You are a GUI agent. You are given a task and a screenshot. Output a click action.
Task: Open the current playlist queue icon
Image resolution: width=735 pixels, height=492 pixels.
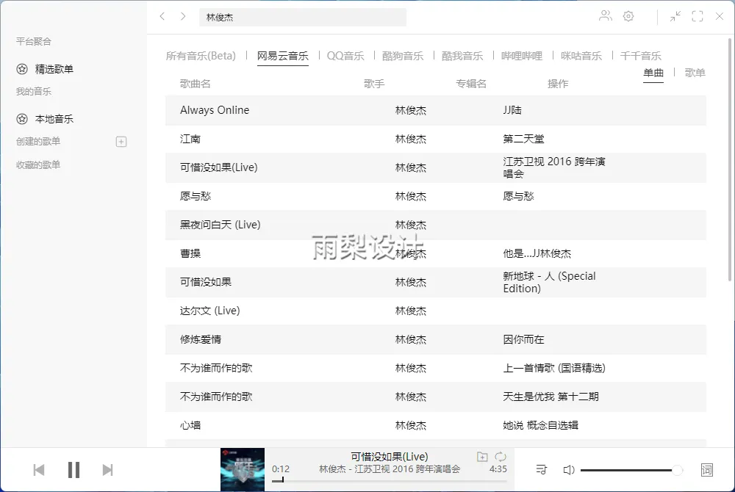(542, 469)
